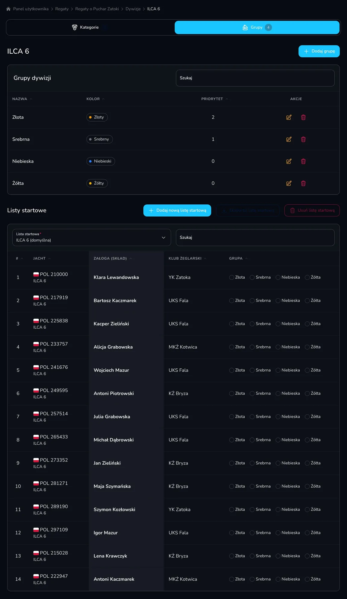Sort groups by Kolor column arrow

click(103, 99)
